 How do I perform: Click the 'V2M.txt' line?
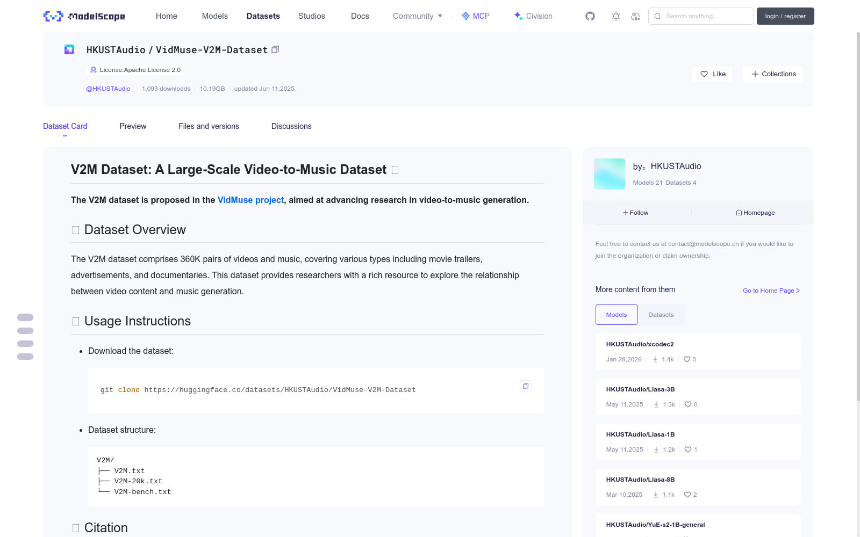(129, 471)
